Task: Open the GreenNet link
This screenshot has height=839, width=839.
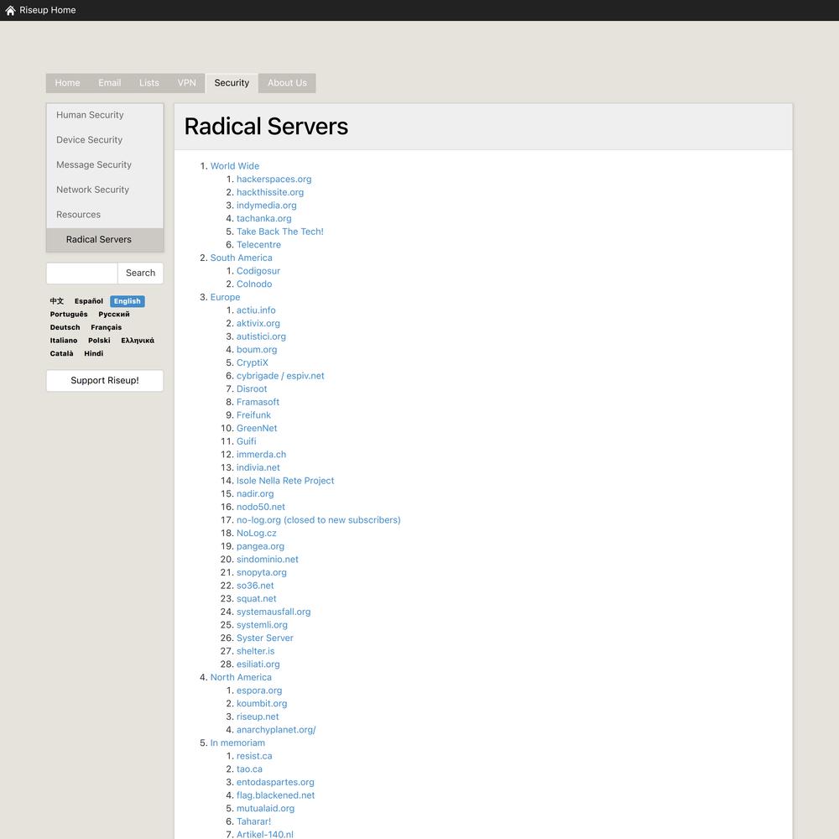Action: (257, 428)
